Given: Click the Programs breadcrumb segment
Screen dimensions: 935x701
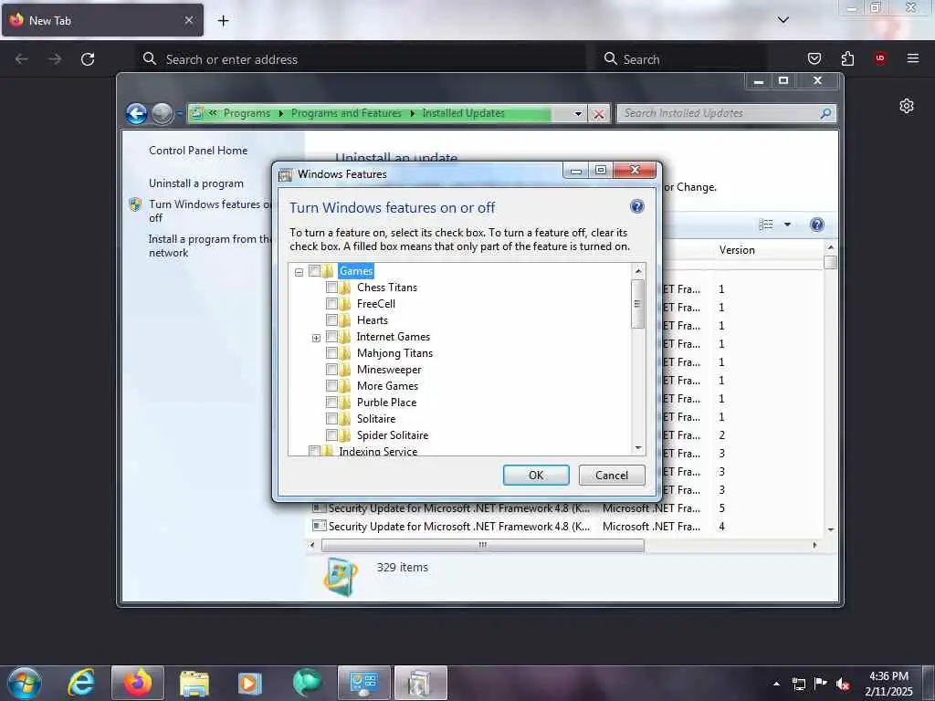Looking at the screenshot, I should [x=247, y=113].
